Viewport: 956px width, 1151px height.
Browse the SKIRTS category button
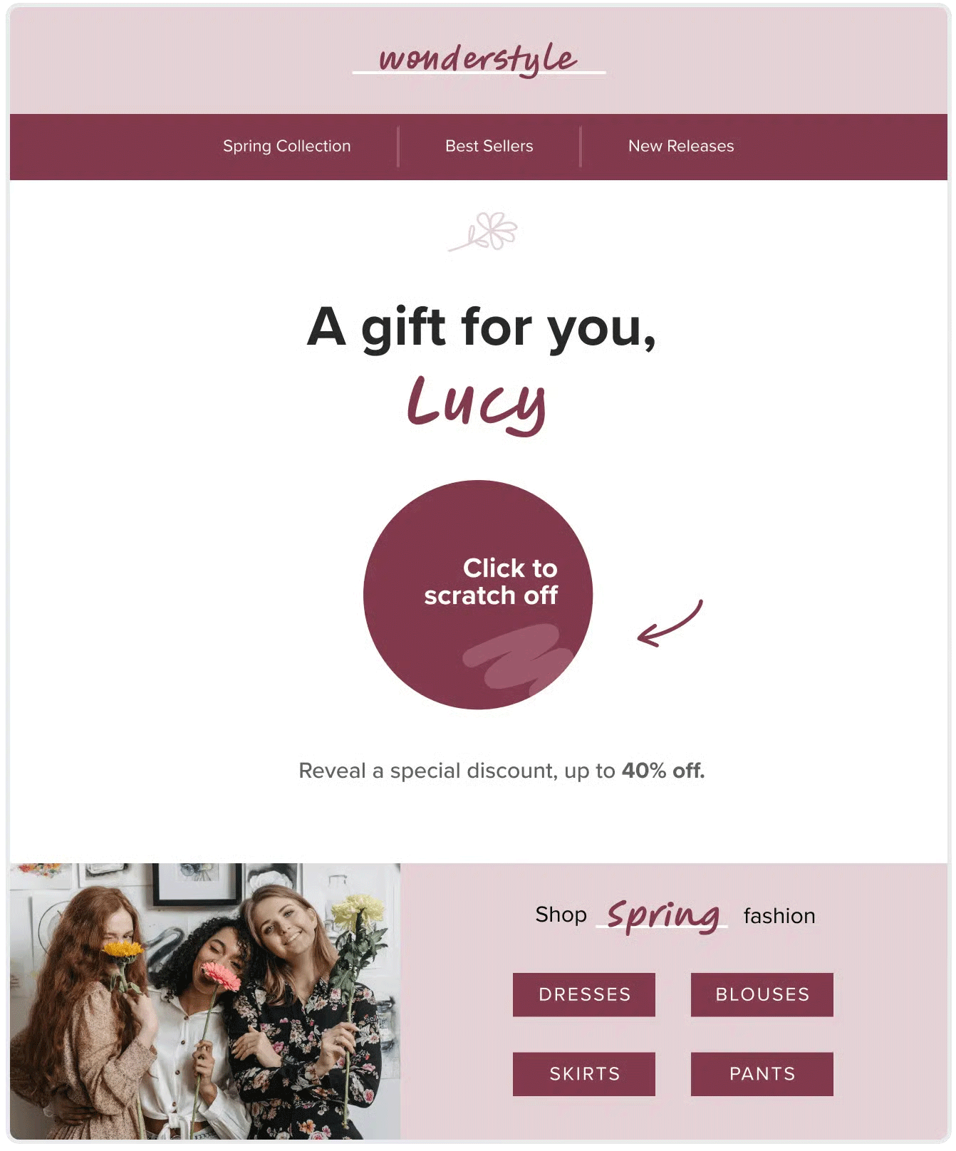(x=584, y=1074)
